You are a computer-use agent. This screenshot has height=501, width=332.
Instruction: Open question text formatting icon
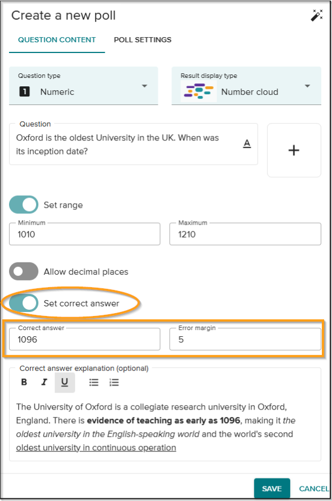point(247,144)
